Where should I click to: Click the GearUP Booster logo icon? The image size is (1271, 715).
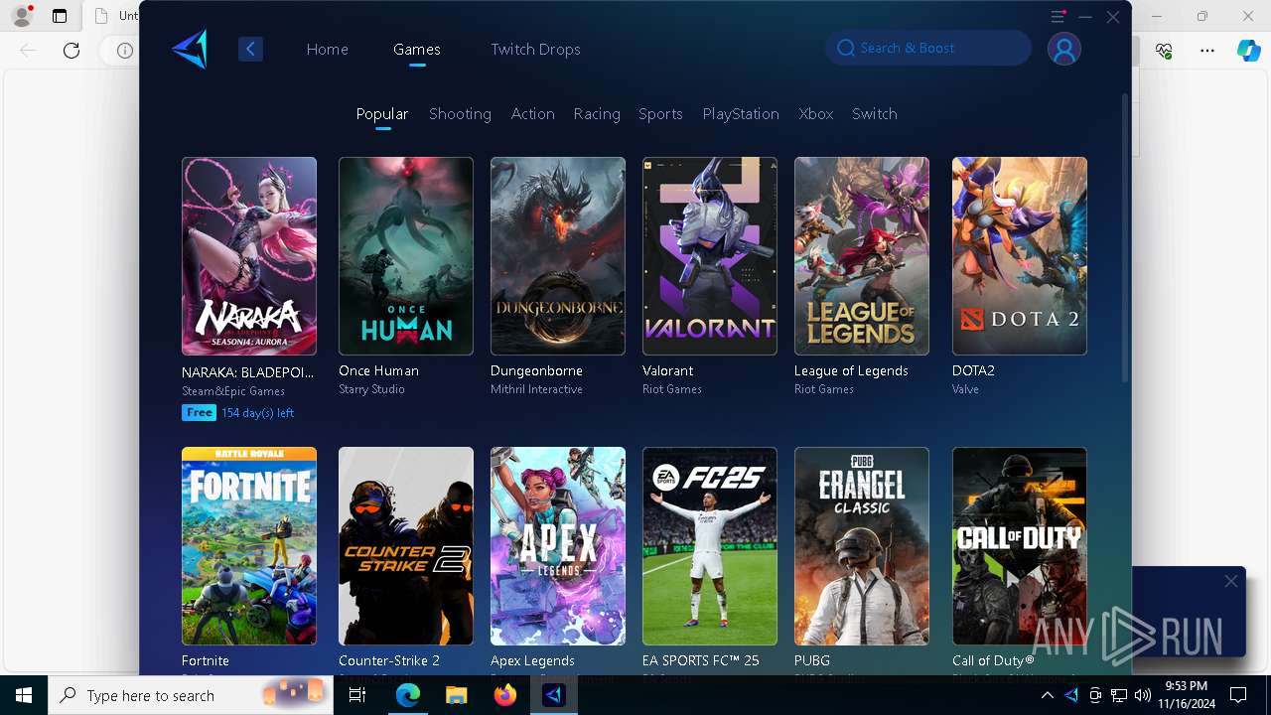[x=189, y=49]
